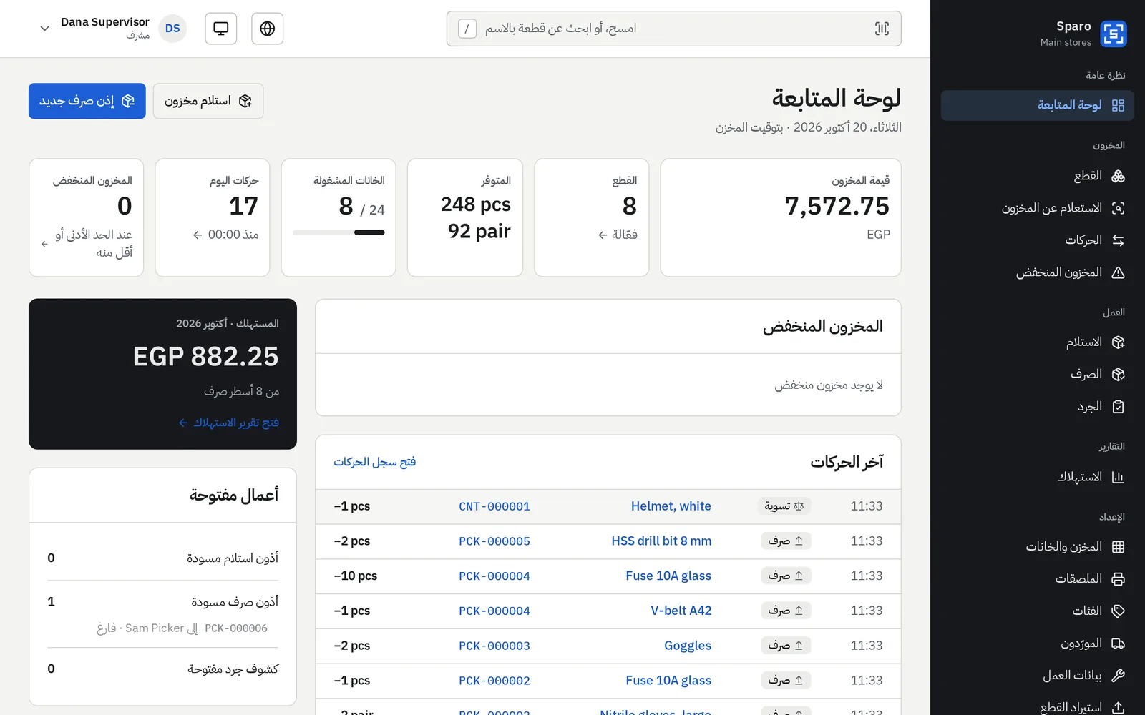This screenshot has width=1145, height=715.
Task: Open الاستعلام عن المخزون scan icon
Action: 1118,208
